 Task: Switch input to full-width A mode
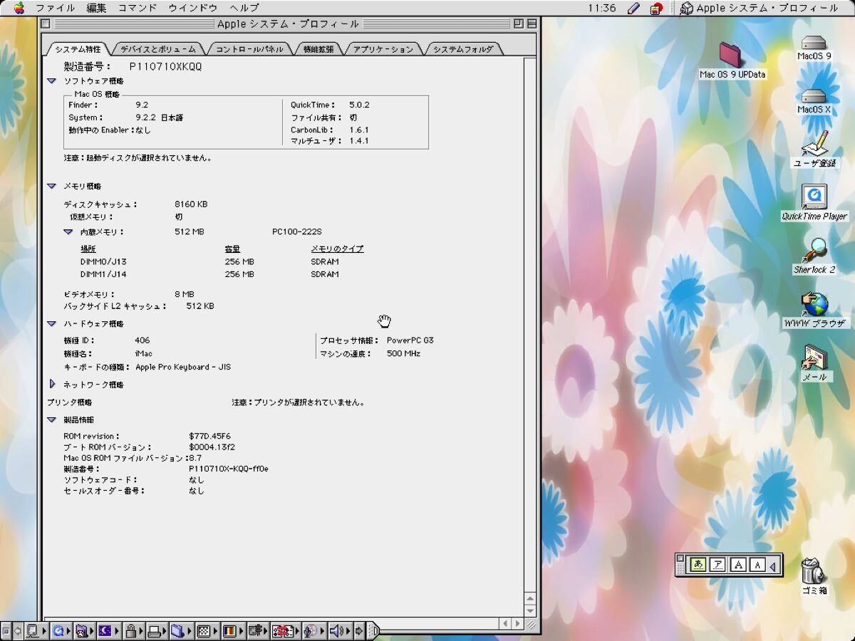tap(738, 565)
